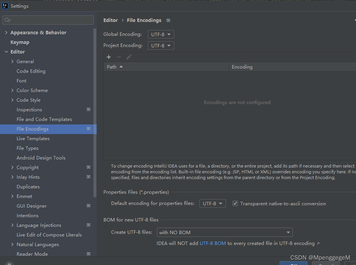This screenshot has width=356, height=265.
Task: Click the project icon on the Inspections row
Action: click(89, 109)
